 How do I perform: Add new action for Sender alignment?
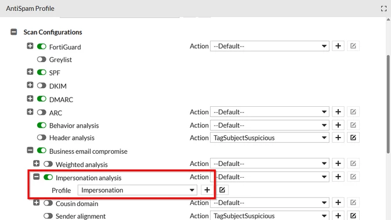point(338,215)
